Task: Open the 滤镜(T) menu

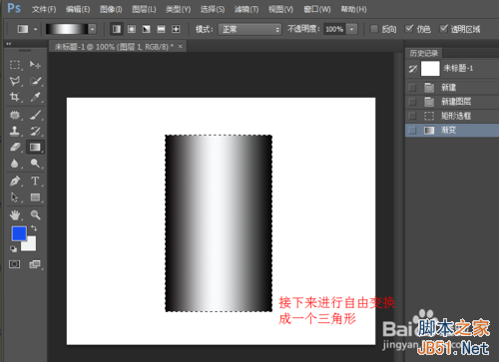Action: coord(247,9)
